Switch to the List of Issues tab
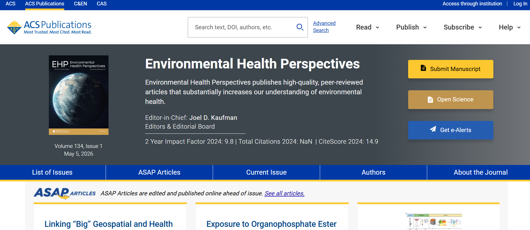530x230 pixels. [52, 172]
